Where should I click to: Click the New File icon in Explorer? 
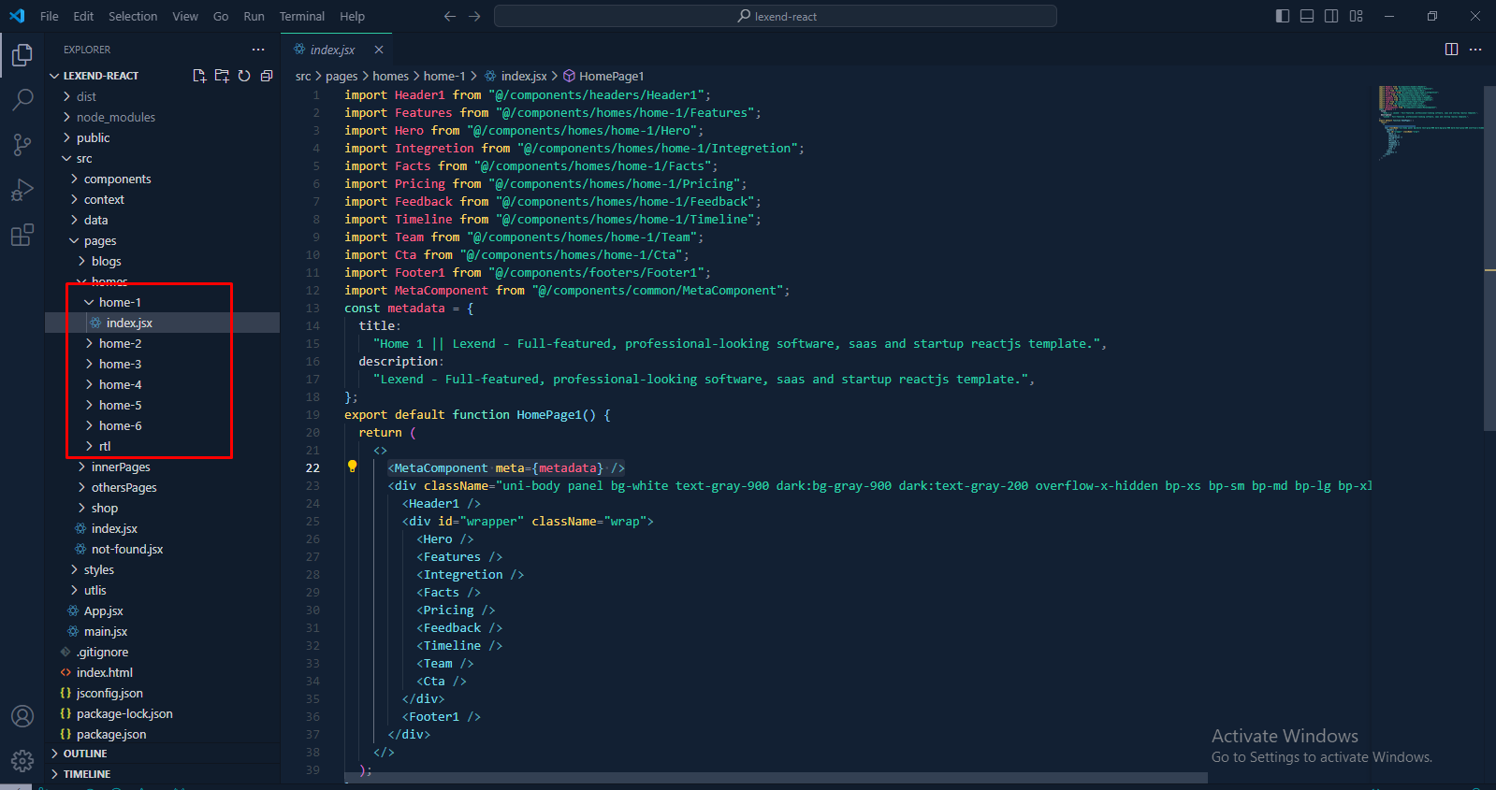click(x=199, y=76)
